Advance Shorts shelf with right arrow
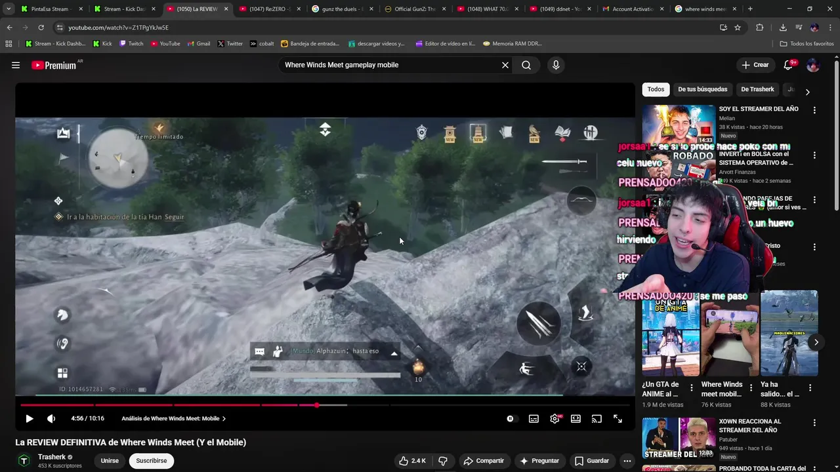This screenshot has height=472, width=840. (816, 342)
